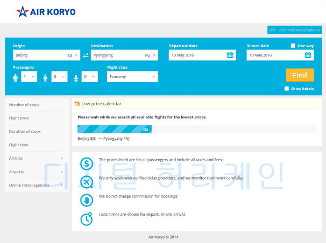The width and height of the screenshot is (326, 243).
Task: Click the airplane verified providers icon
Action: (87, 182)
